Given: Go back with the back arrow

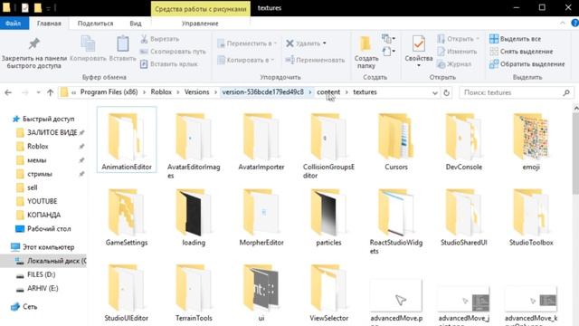Looking at the screenshot, I should [x=8, y=92].
